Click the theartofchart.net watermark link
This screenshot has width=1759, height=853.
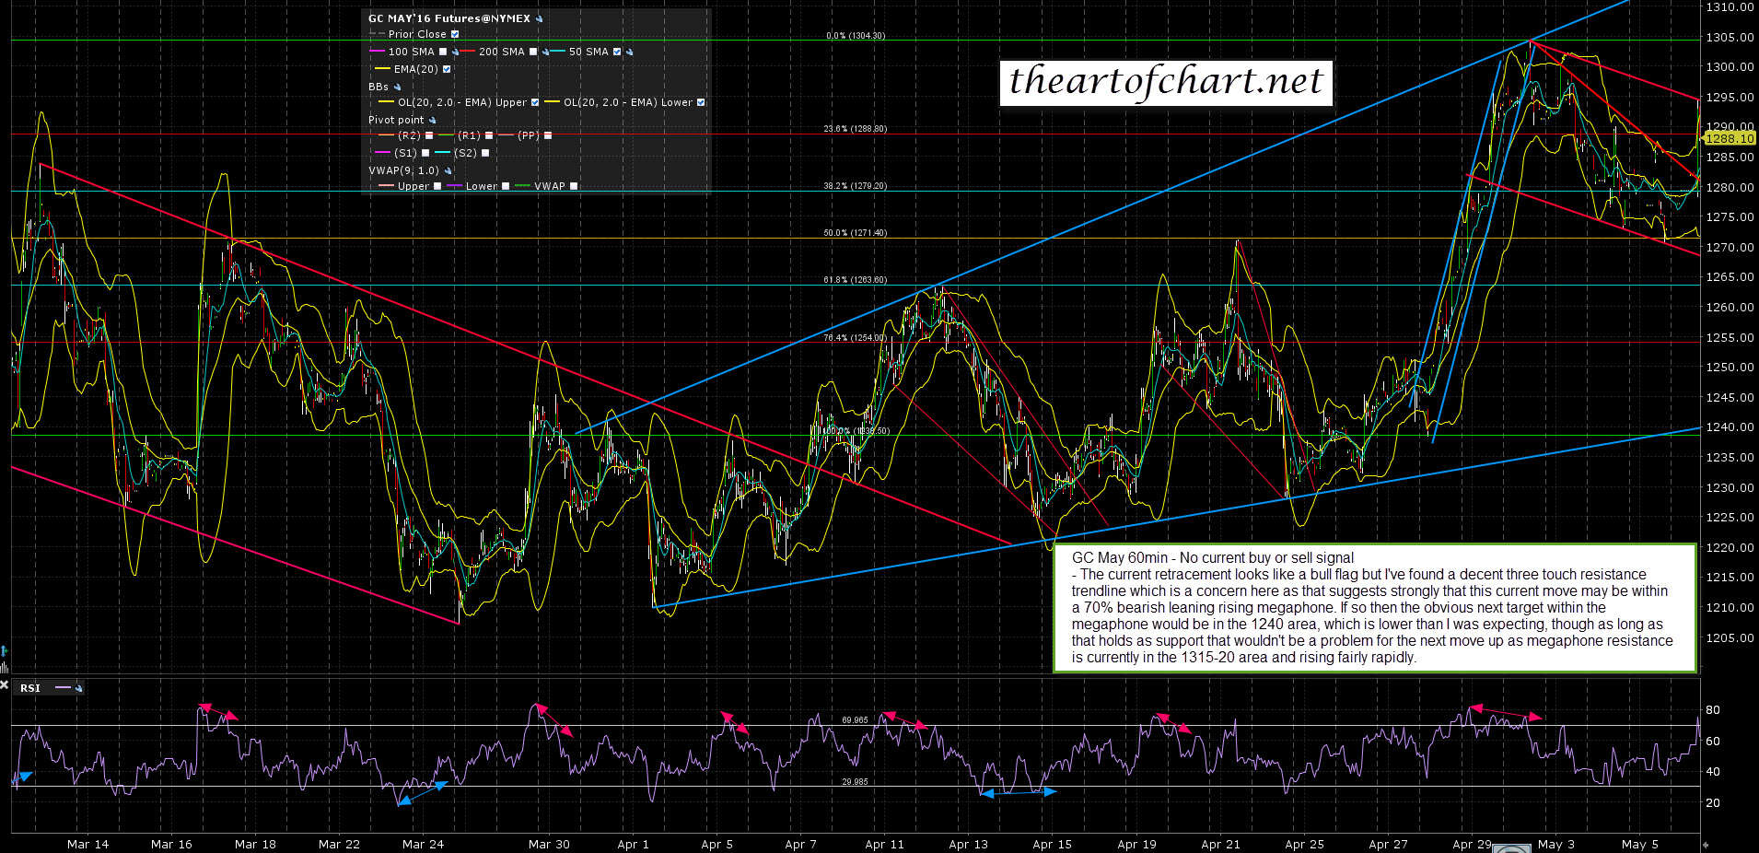click(x=1166, y=82)
